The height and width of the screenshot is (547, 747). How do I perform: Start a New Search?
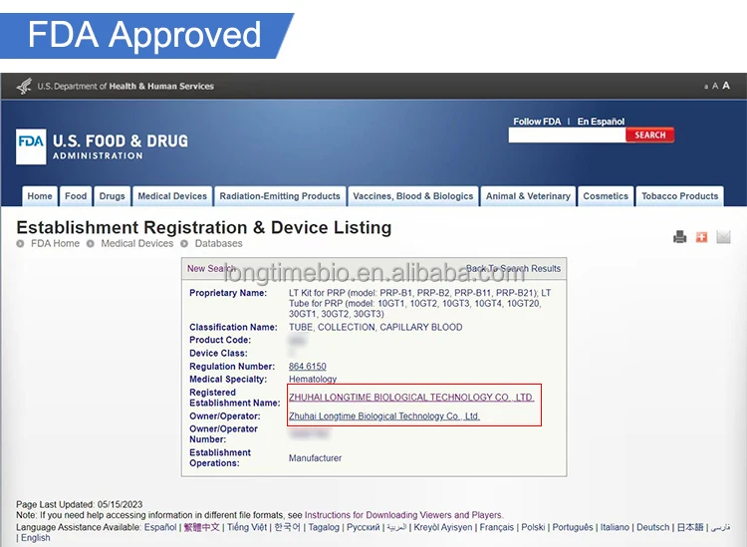pos(210,268)
